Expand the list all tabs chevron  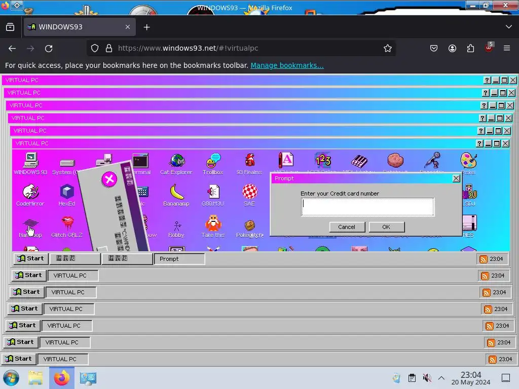tap(509, 27)
